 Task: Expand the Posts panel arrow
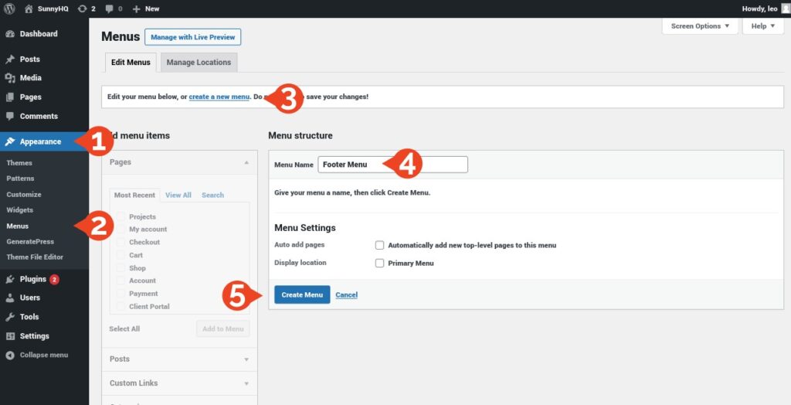click(246, 359)
